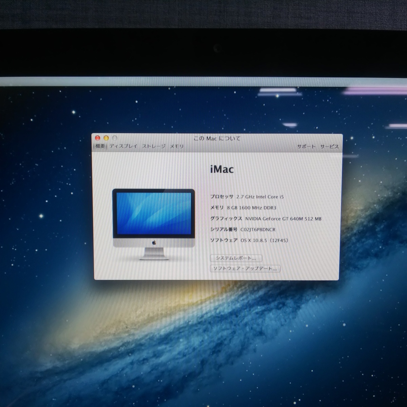Select serial number C02JT6P8DNCR
This screenshot has height=407, width=407.
point(258,230)
